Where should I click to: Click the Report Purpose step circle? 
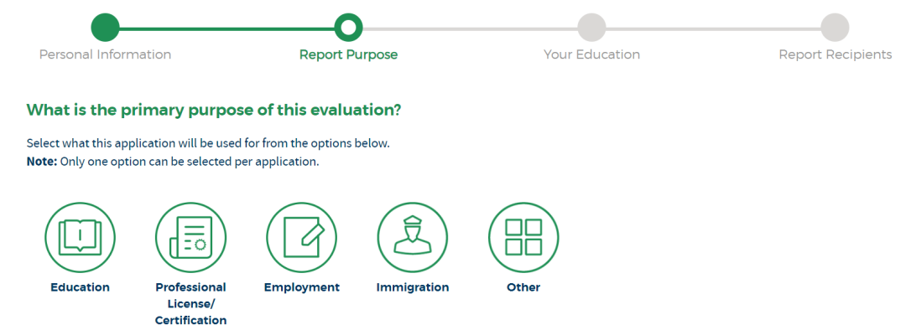click(x=348, y=27)
